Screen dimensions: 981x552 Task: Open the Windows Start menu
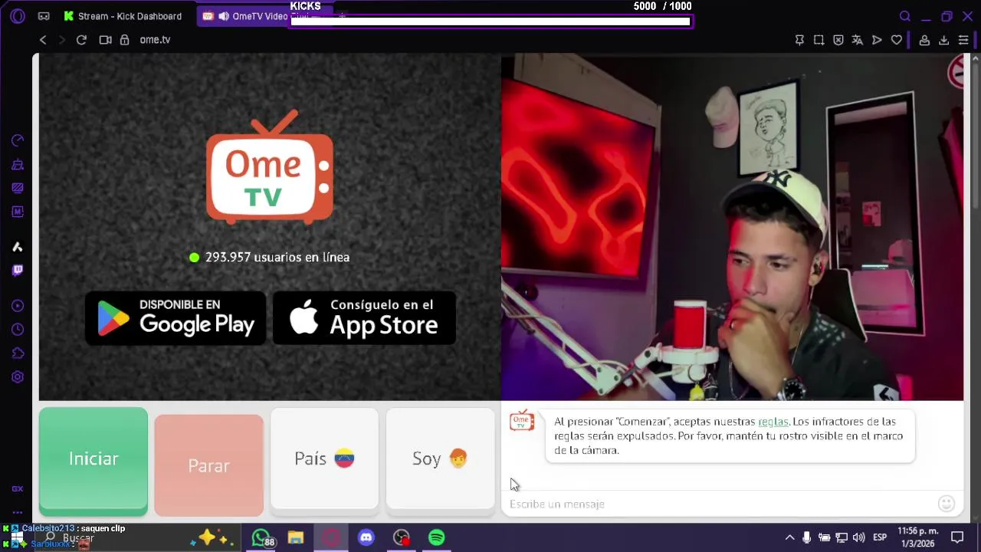pos(16,537)
